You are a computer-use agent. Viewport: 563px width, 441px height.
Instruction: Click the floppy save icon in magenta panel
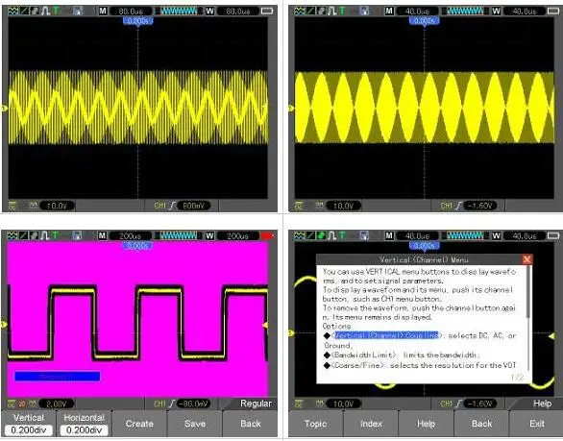click(77, 235)
